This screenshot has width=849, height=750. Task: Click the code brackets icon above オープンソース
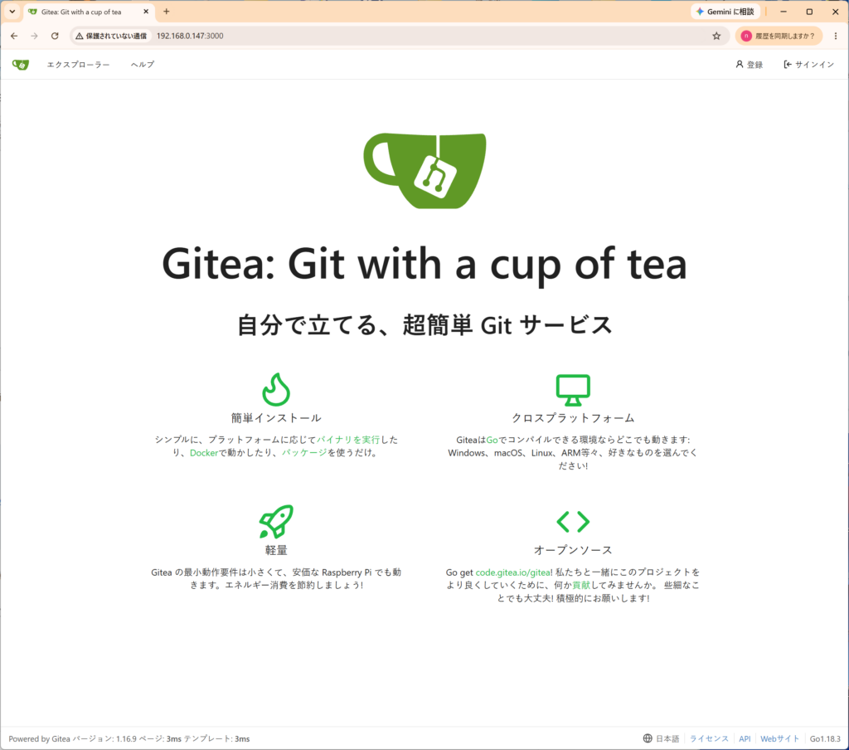[573, 521]
